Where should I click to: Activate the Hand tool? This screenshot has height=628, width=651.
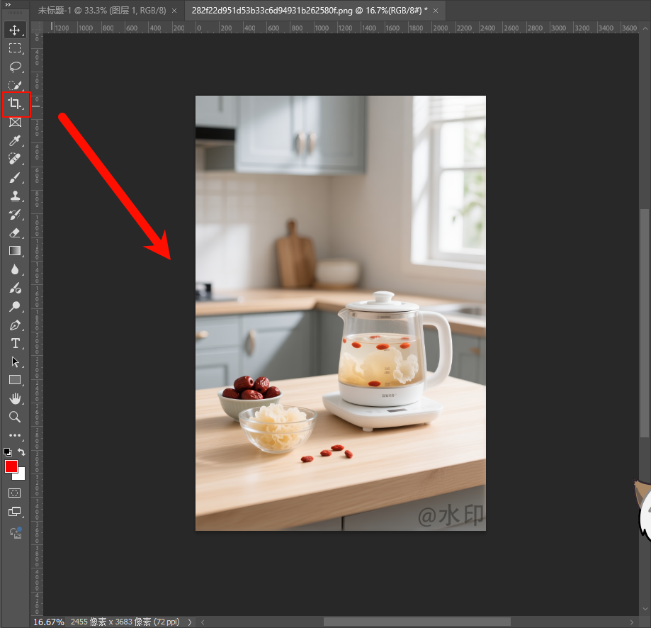tap(15, 398)
